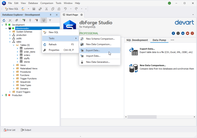Click the more tabs ellipsis button

pos(172,40)
